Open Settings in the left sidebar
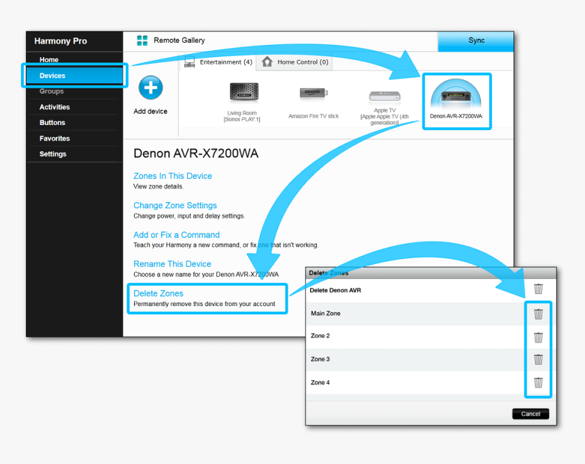 [x=52, y=154]
